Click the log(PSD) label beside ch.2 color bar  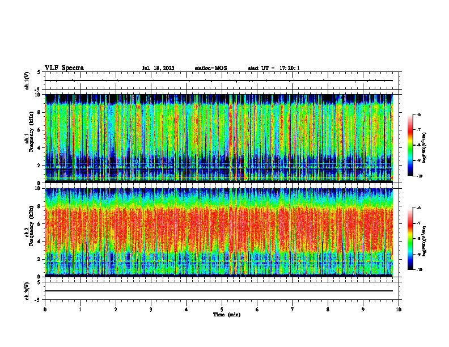425,241
